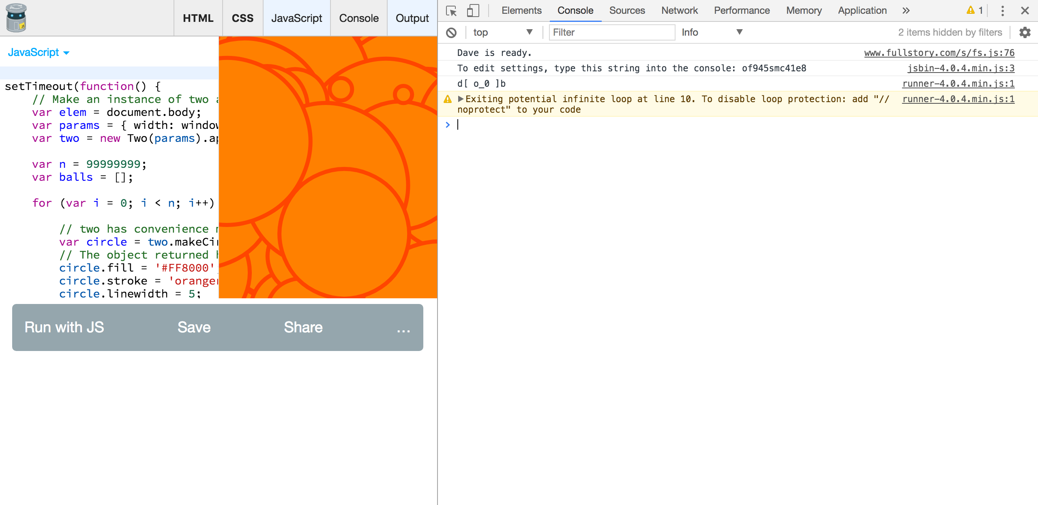Screen dimensions: 1038x505
Task: Click the '2 items hidden by filters' text
Action: point(950,32)
